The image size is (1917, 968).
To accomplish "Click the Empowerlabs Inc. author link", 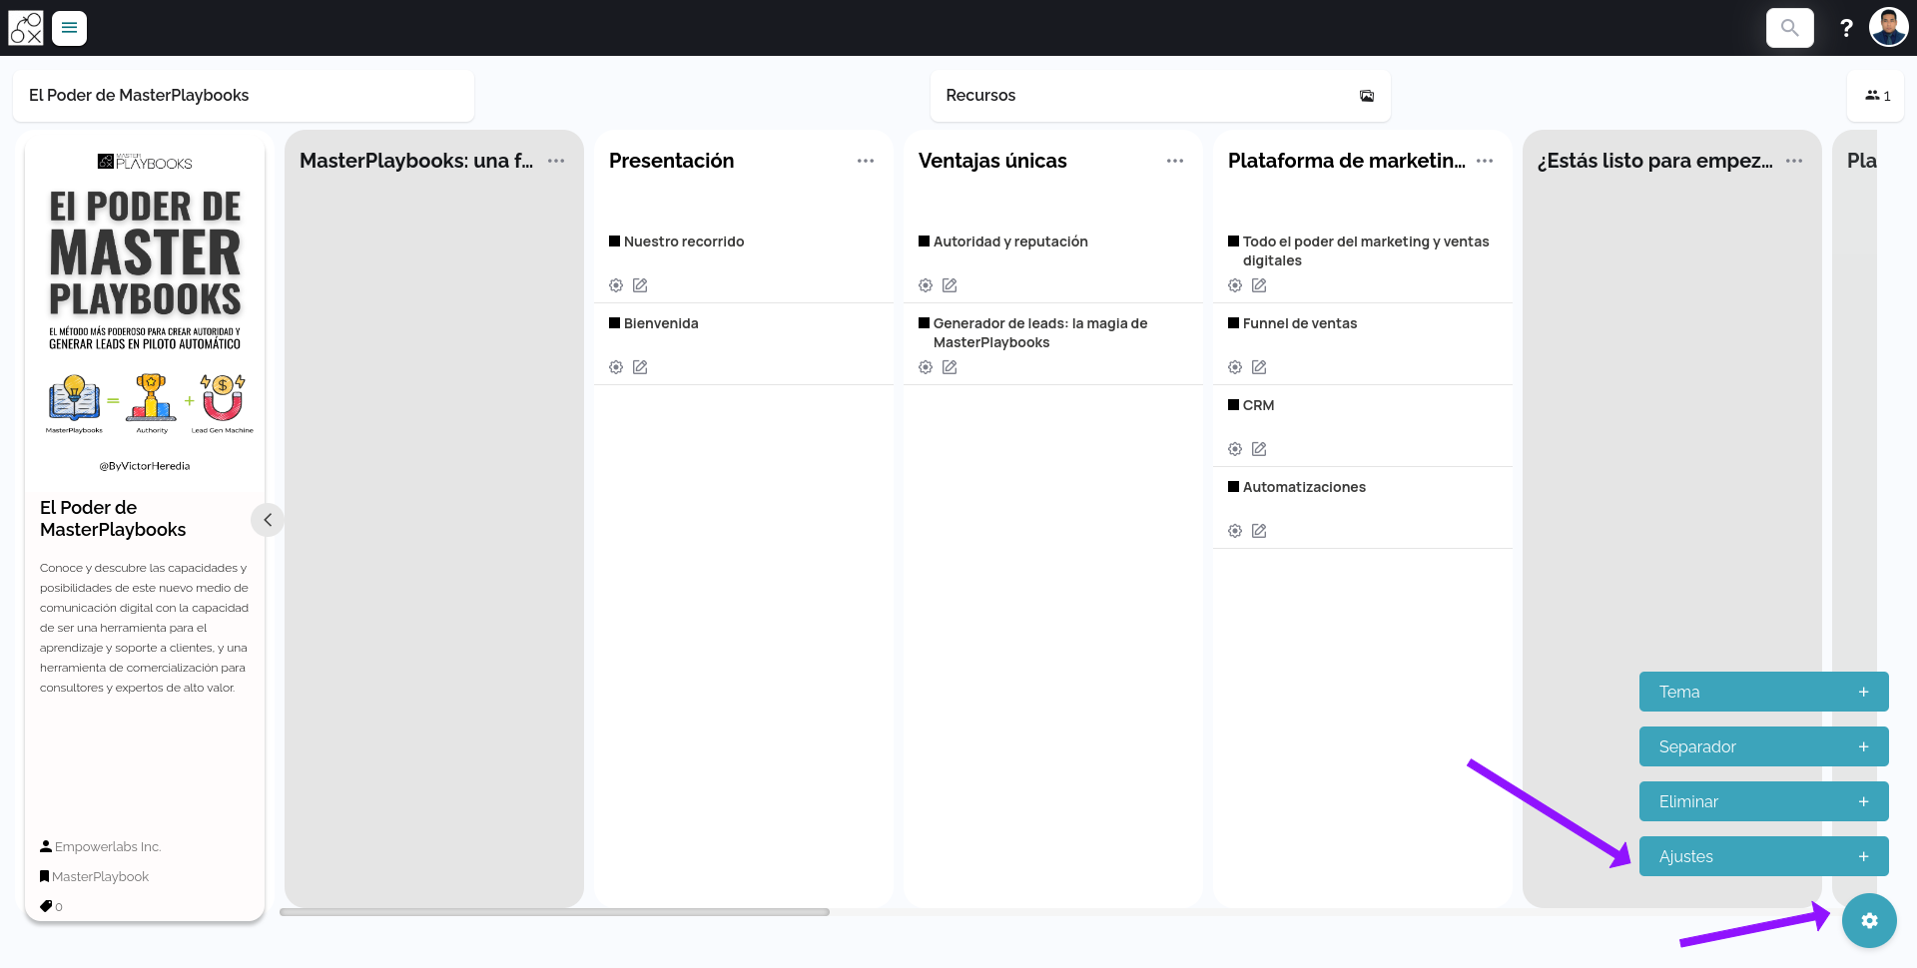I will pos(108,846).
